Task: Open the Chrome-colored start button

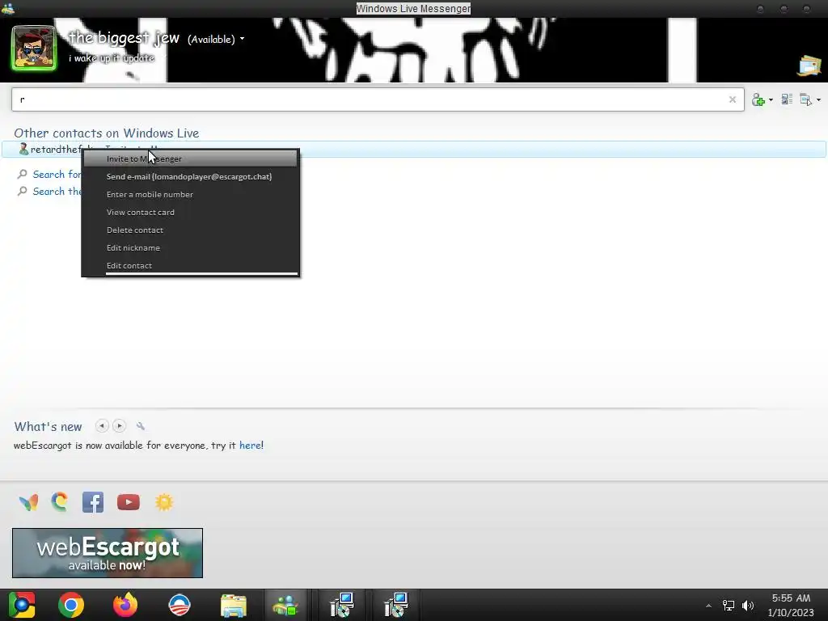Action: (22, 605)
